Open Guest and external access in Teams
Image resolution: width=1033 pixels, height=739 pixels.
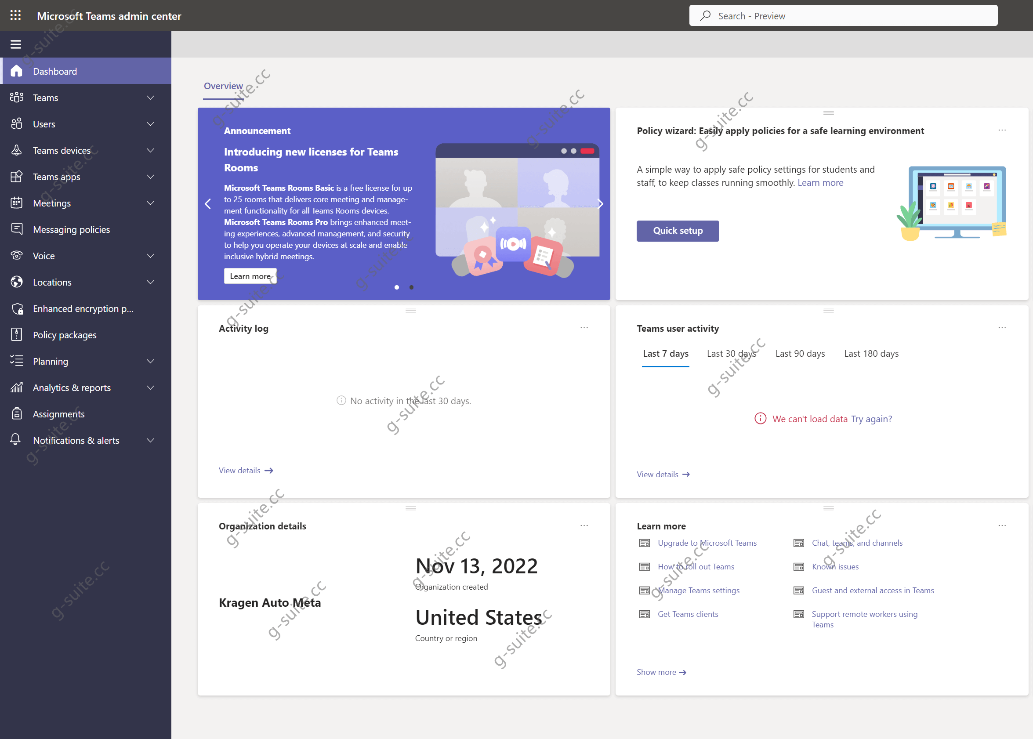tap(872, 590)
